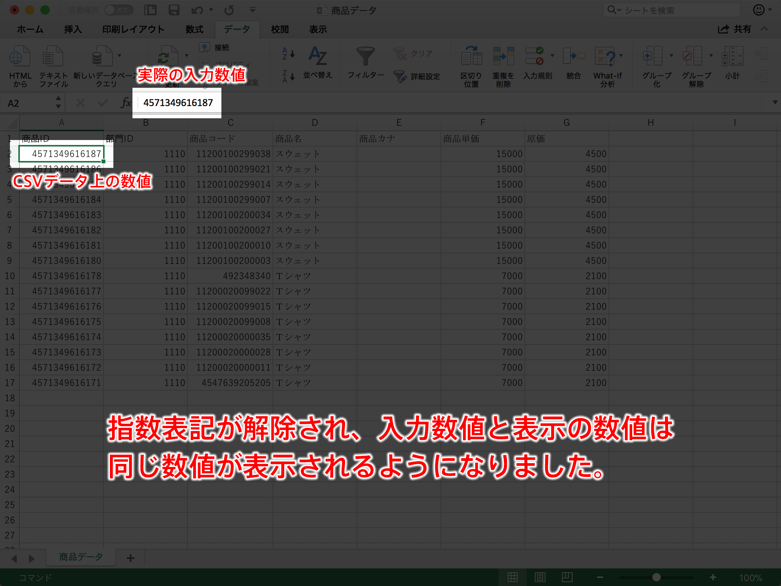
Task: Open 入力規則 dropdown arrow
Action: 552,56
